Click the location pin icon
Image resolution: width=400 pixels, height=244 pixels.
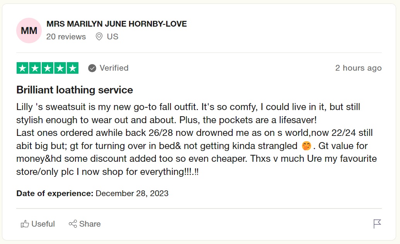(x=99, y=37)
